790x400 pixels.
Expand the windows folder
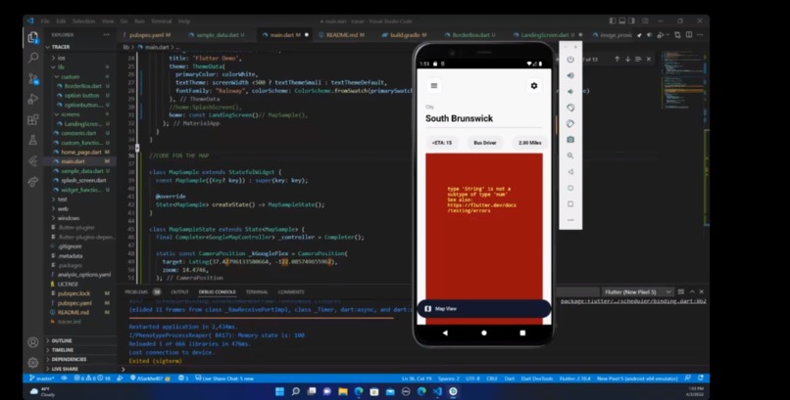69,218
